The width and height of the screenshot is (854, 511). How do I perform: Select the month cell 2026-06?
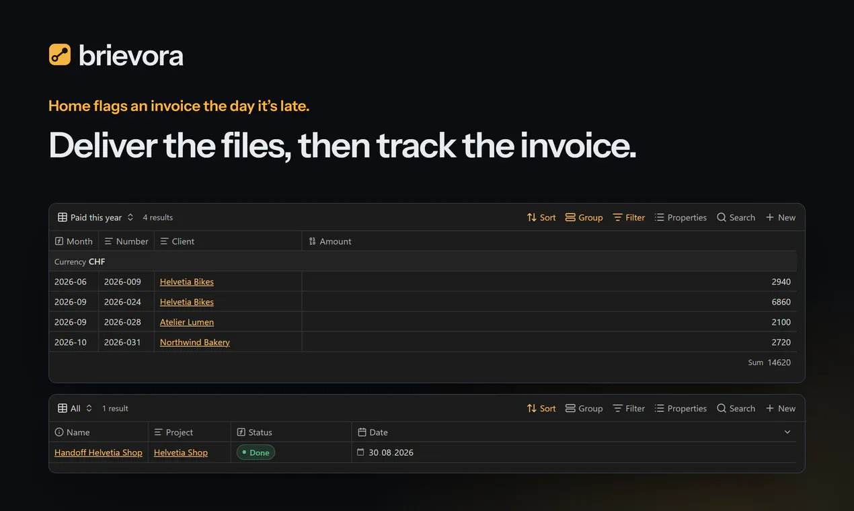74,282
